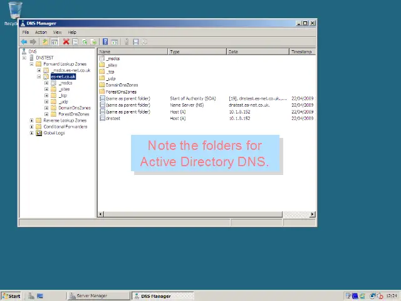Click the clock in system tray

click(392, 296)
